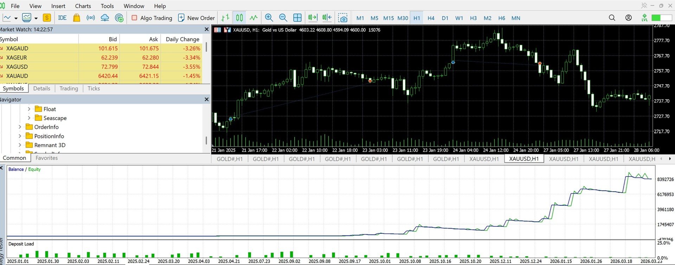Open the Insert menu
675x265 pixels.
[58, 6]
